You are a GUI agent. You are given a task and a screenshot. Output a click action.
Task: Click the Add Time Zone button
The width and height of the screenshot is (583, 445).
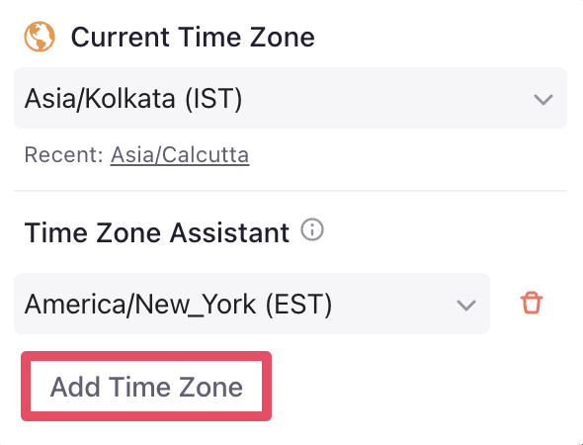point(146,387)
